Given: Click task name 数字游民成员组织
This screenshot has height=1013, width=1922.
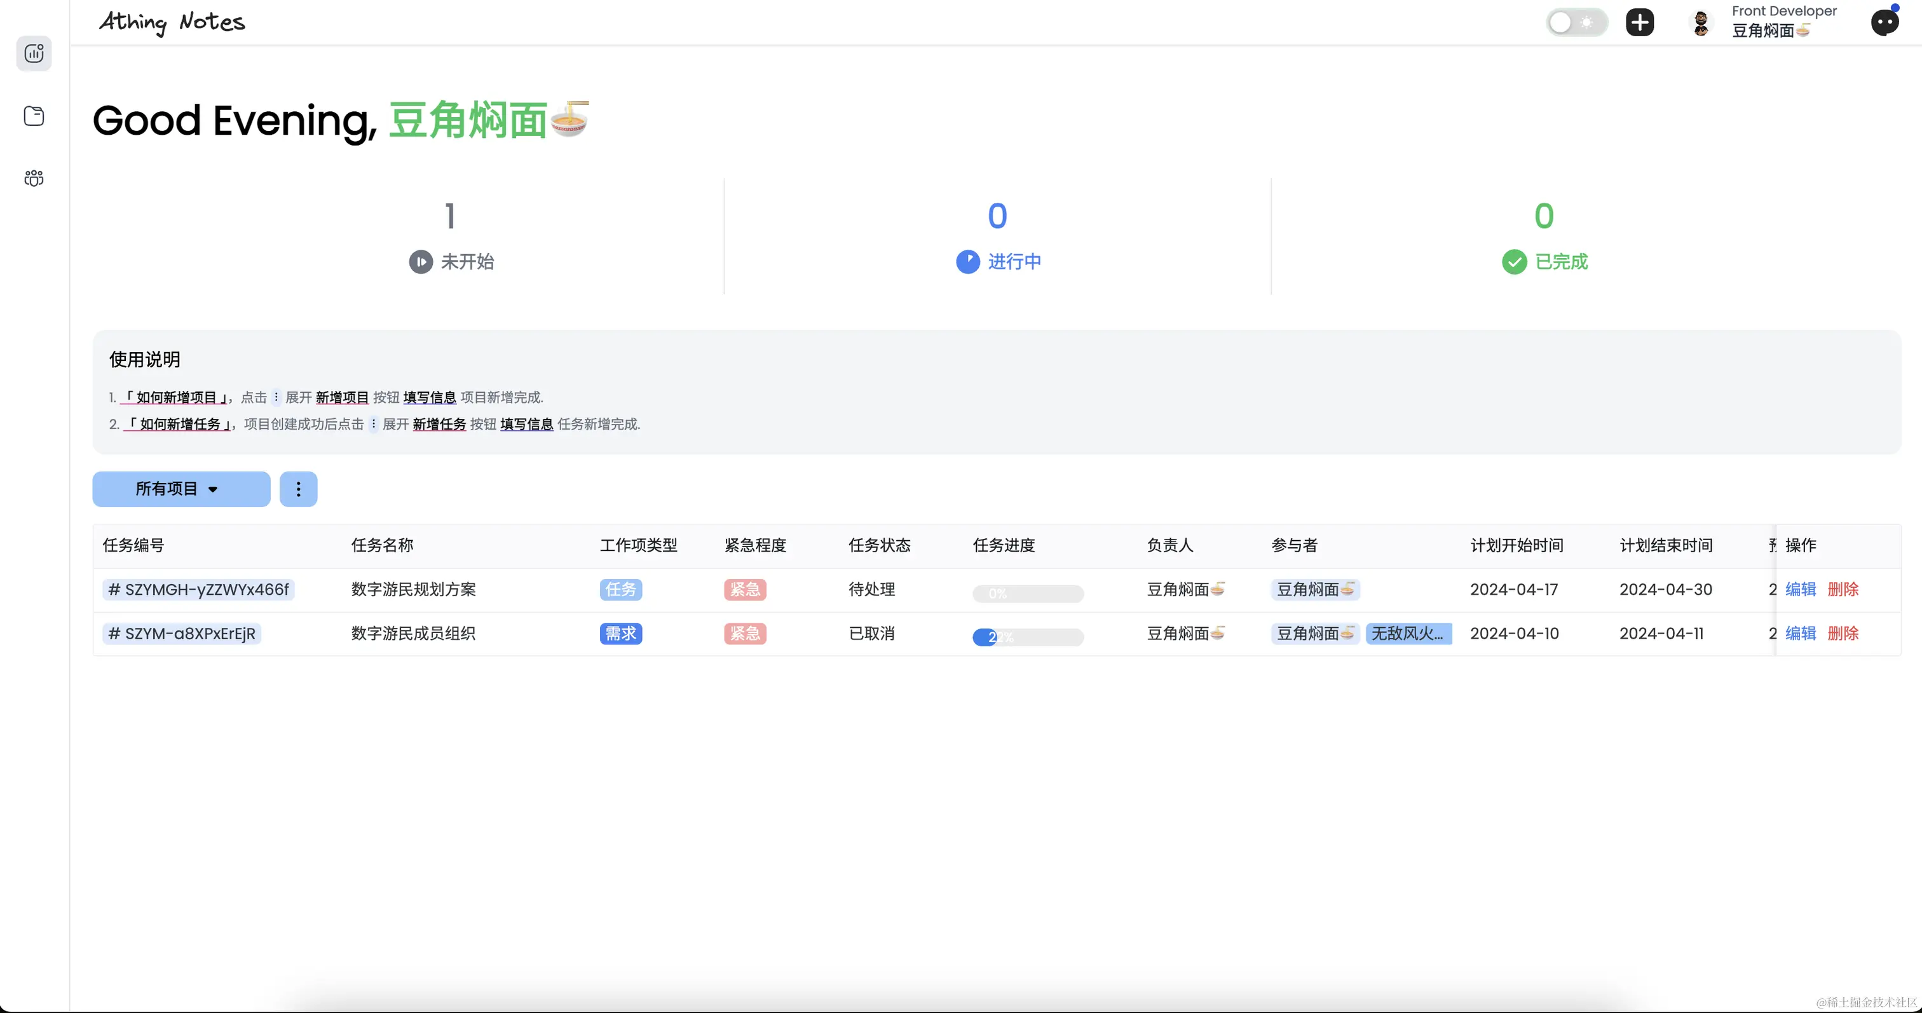Looking at the screenshot, I should pyautogui.click(x=413, y=634).
